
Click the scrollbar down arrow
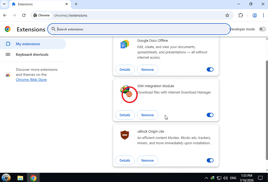pyautogui.click(x=267, y=170)
